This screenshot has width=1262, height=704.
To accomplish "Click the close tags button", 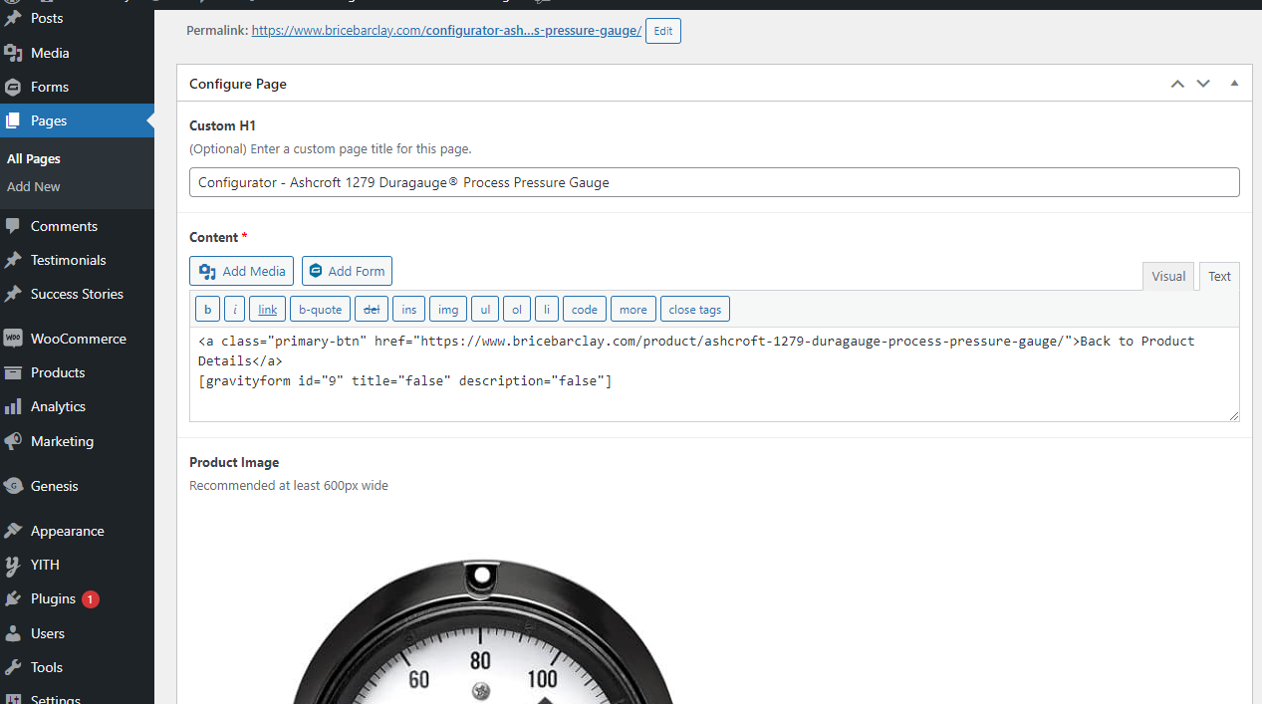I will [x=695, y=310].
